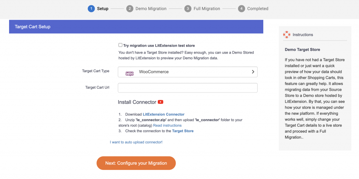Click the lifebuoy Instructions icon

pyautogui.click(x=287, y=35)
